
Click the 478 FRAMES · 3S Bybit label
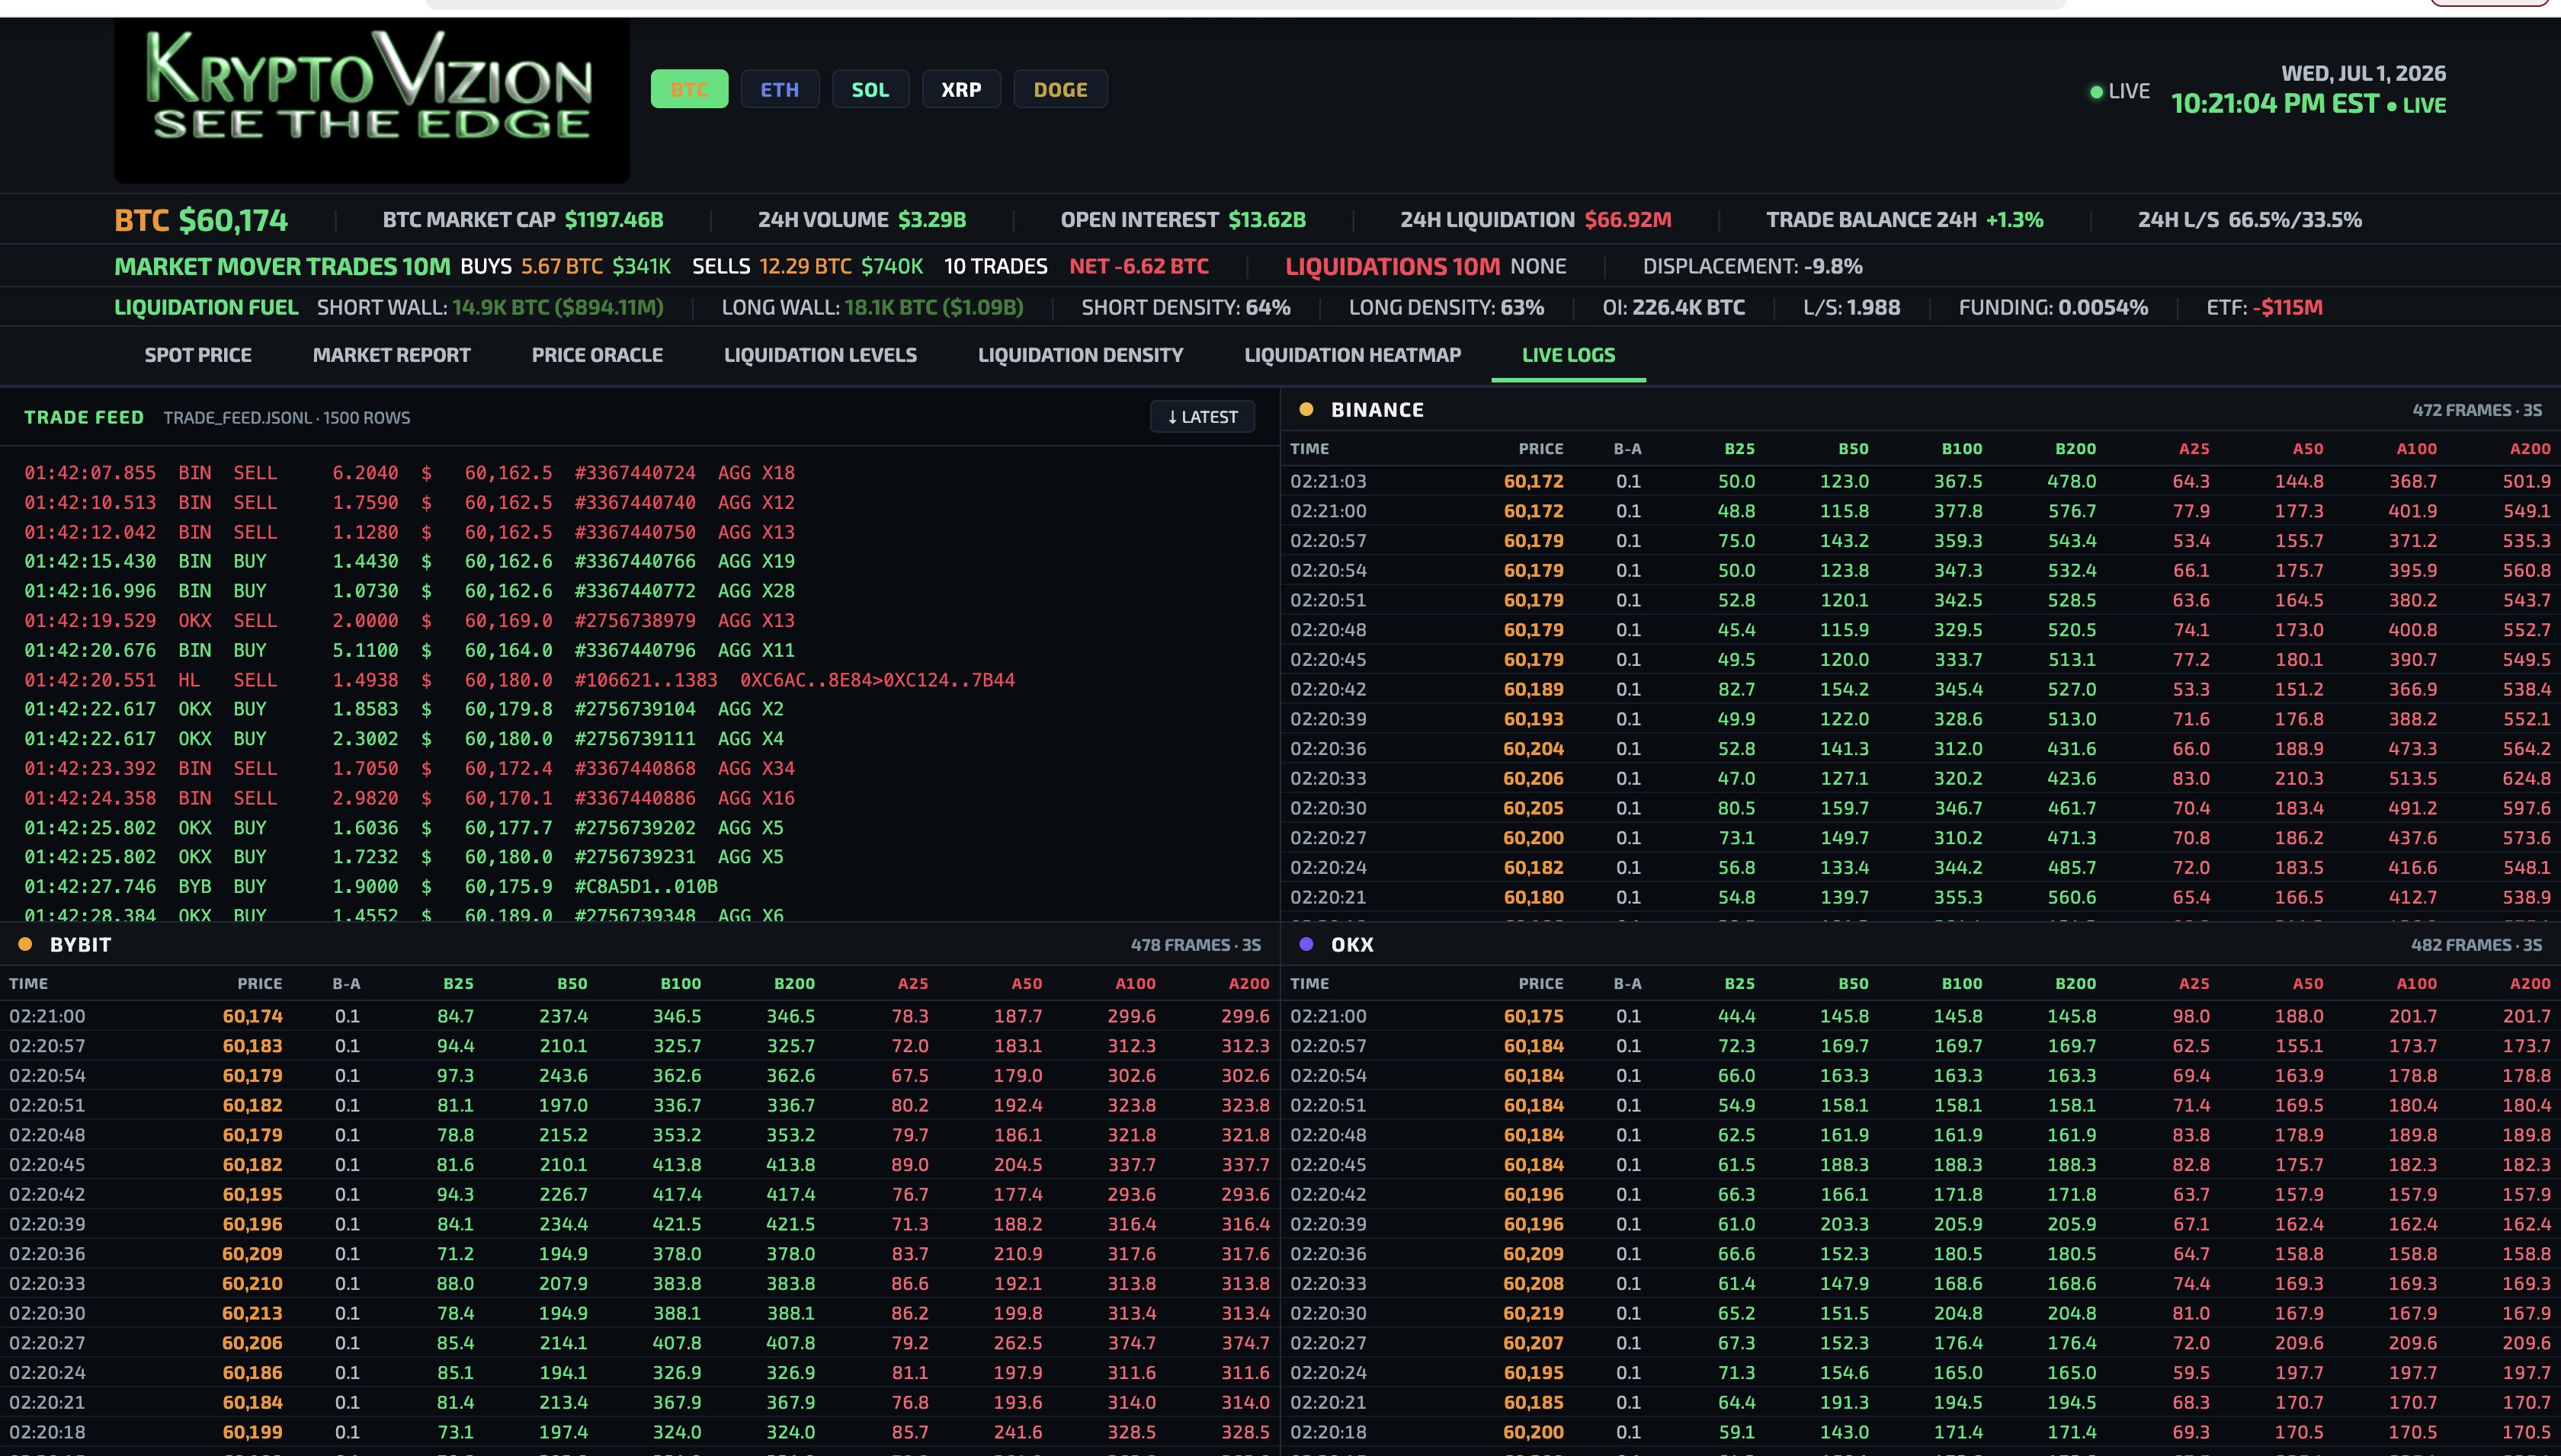click(1195, 945)
